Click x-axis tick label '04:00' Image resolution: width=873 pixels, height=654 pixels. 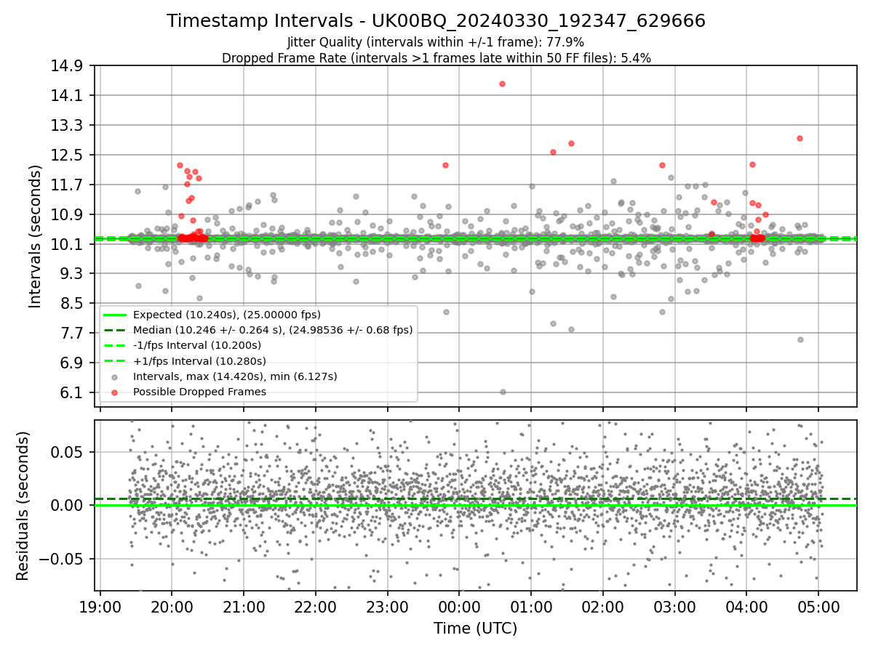click(746, 607)
